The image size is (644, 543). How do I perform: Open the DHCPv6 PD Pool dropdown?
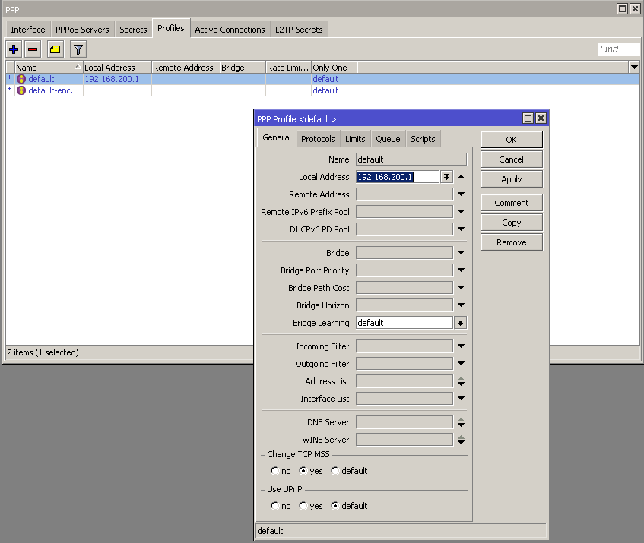click(x=462, y=229)
